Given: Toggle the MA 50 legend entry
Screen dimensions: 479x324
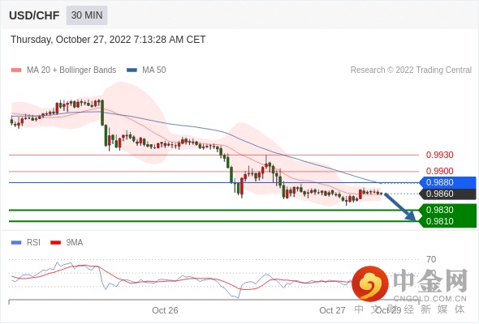Looking at the screenshot, I should (146, 70).
